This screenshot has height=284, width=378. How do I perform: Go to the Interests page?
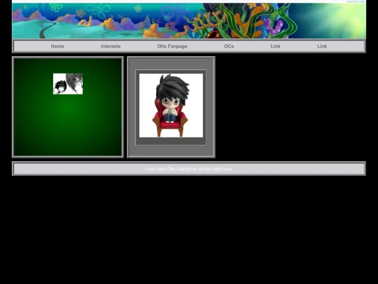111,46
